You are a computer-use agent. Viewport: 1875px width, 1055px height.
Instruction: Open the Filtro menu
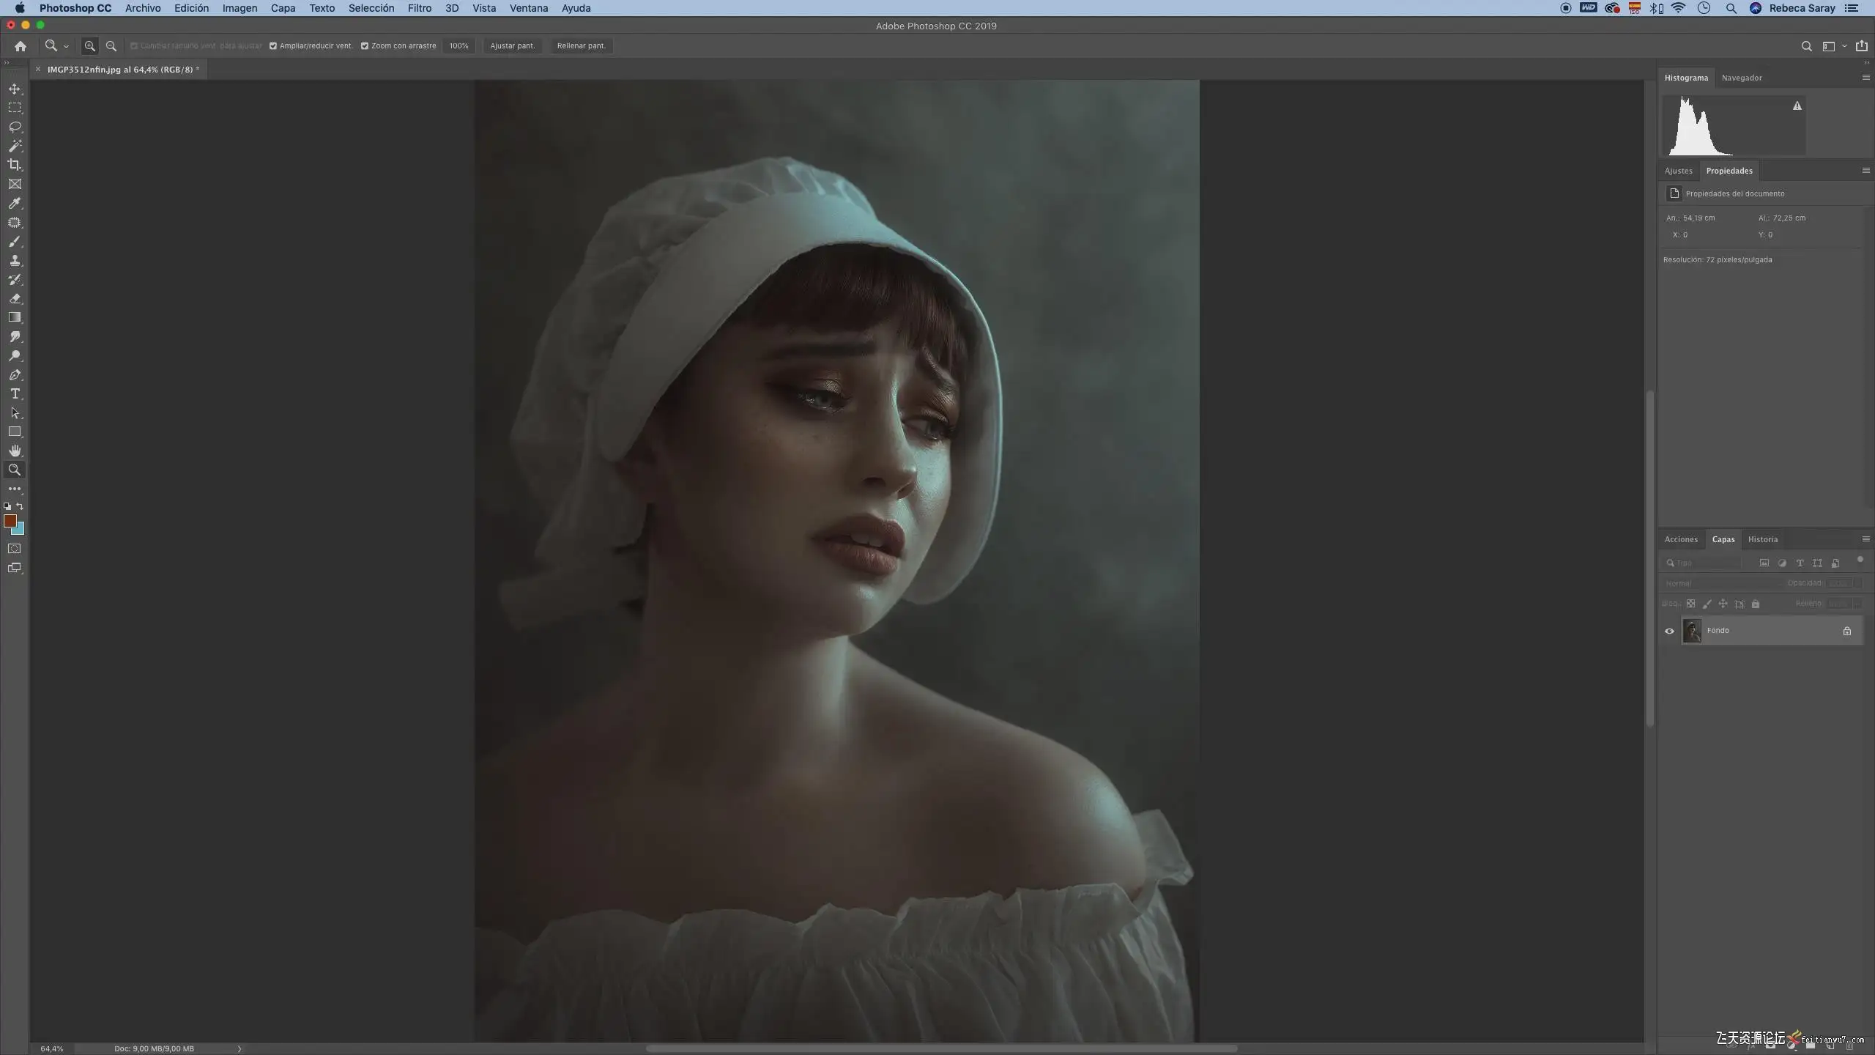tap(419, 8)
